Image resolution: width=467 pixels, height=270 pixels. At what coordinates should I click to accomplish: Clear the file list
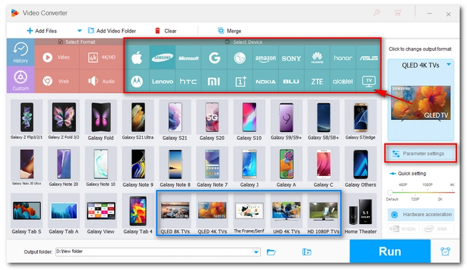pyautogui.click(x=165, y=31)
